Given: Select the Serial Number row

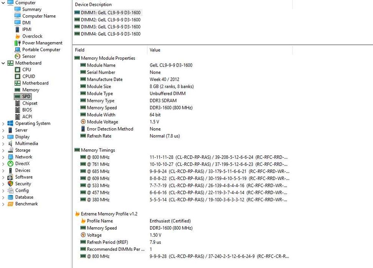Looking at the screenshot, I should pos(182,72).
